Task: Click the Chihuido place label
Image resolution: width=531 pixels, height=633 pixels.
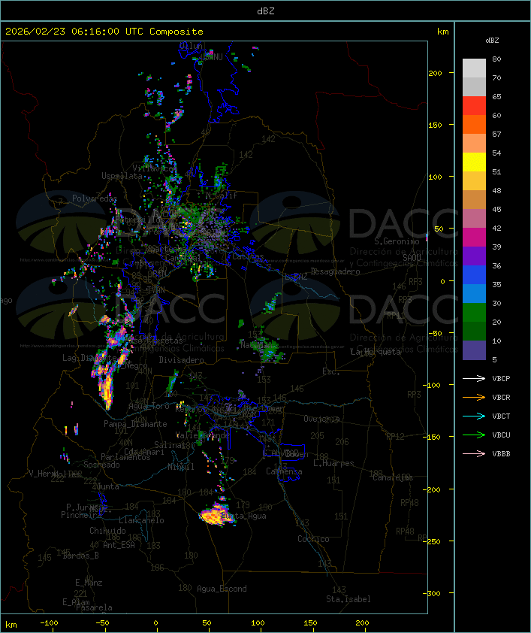Action: (x=107, y=531)
